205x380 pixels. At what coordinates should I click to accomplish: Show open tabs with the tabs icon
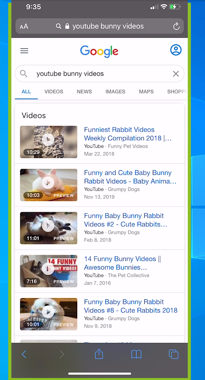click(174, 354)
